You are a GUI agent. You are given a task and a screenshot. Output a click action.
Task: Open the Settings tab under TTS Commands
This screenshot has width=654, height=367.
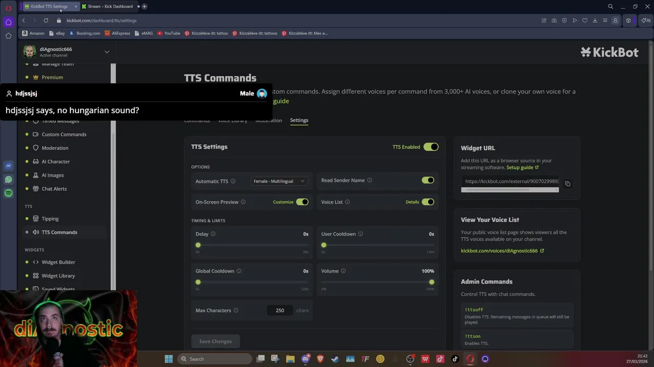[299, 120]
